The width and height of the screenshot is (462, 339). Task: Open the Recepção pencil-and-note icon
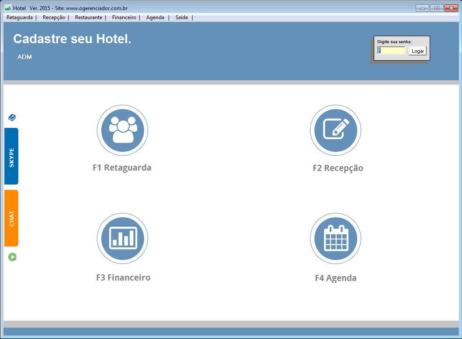click(335, 130)
